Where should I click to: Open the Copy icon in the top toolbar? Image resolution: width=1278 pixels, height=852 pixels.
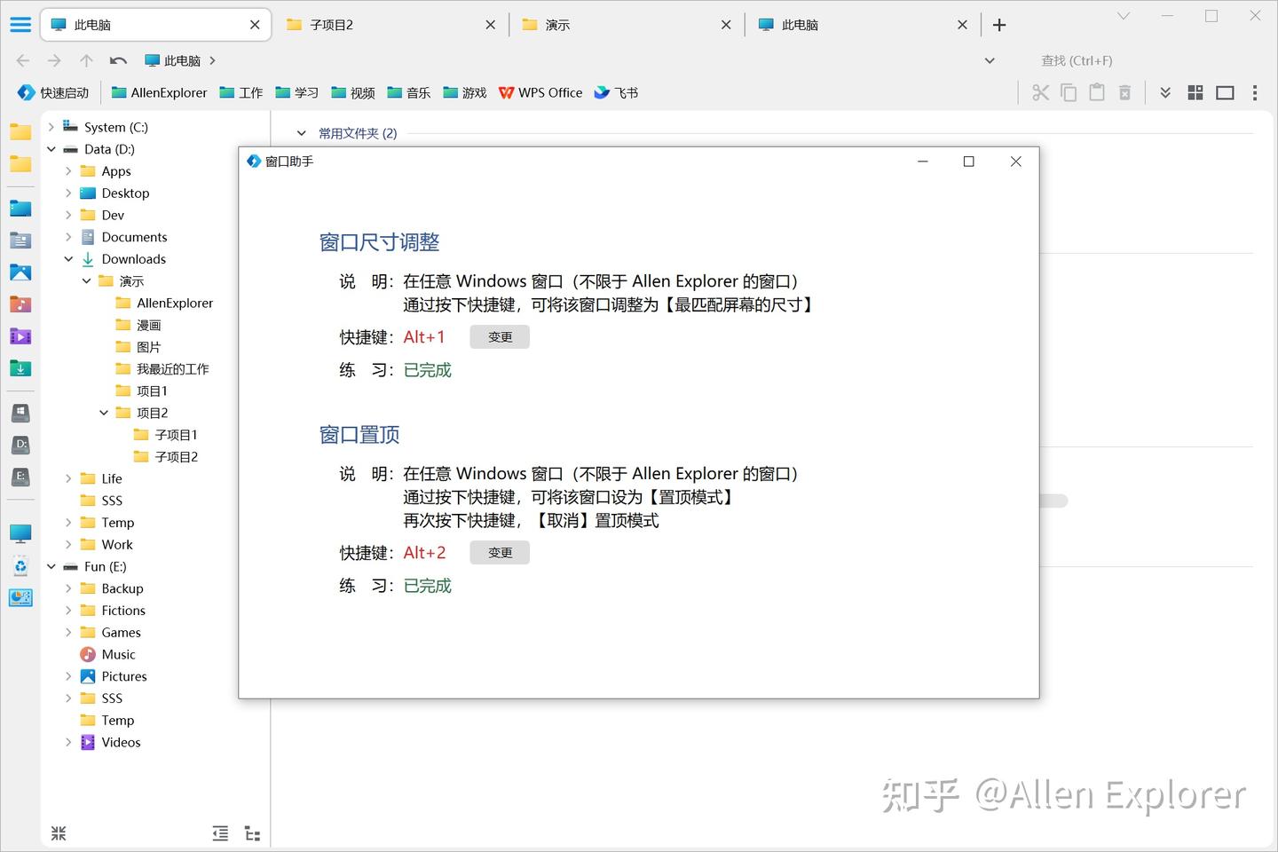click(1068, 91)
